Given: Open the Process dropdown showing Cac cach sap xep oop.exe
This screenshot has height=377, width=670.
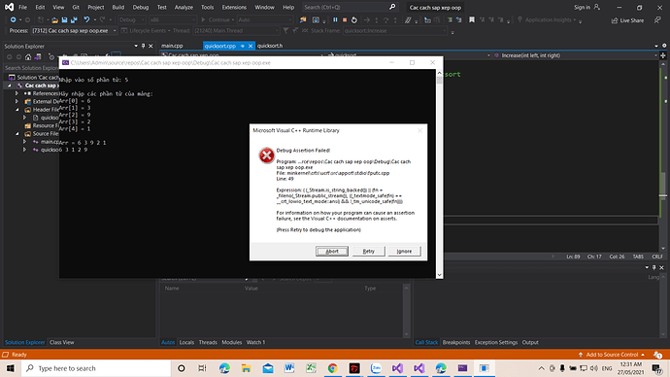Looking at the screenshot, I should pos(75,31).
